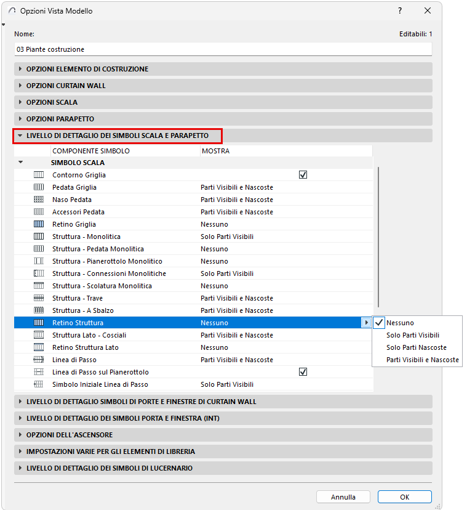Expand Impostazioni Varie per gli Elementi di Libreria
475x510 pixels.
(20, 451)
